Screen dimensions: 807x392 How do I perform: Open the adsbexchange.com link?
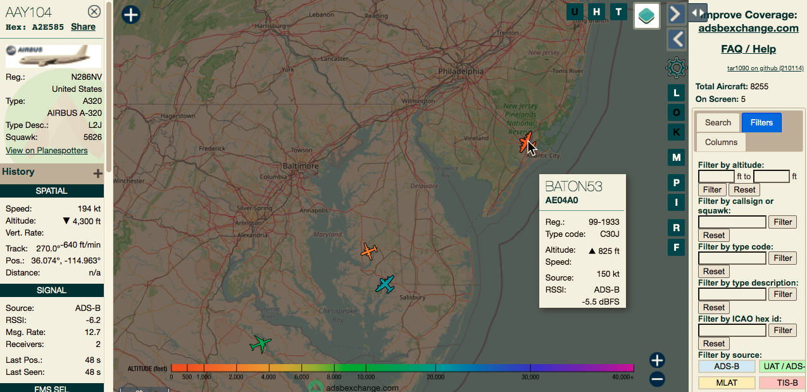click(x=748, y=28)
